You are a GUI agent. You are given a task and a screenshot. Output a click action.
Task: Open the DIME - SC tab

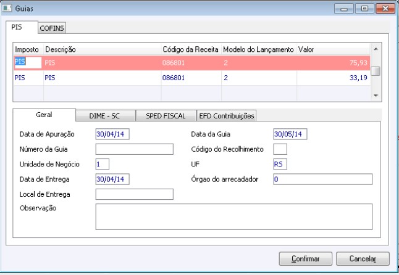click(106, 116)
